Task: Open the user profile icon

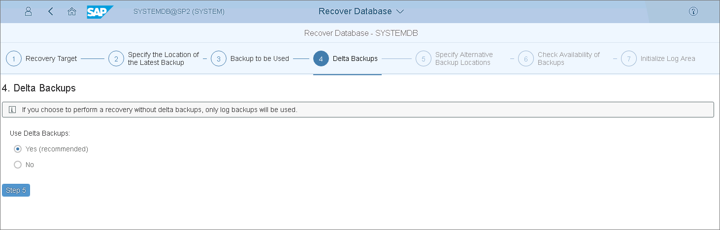Action: coord(28,11)
